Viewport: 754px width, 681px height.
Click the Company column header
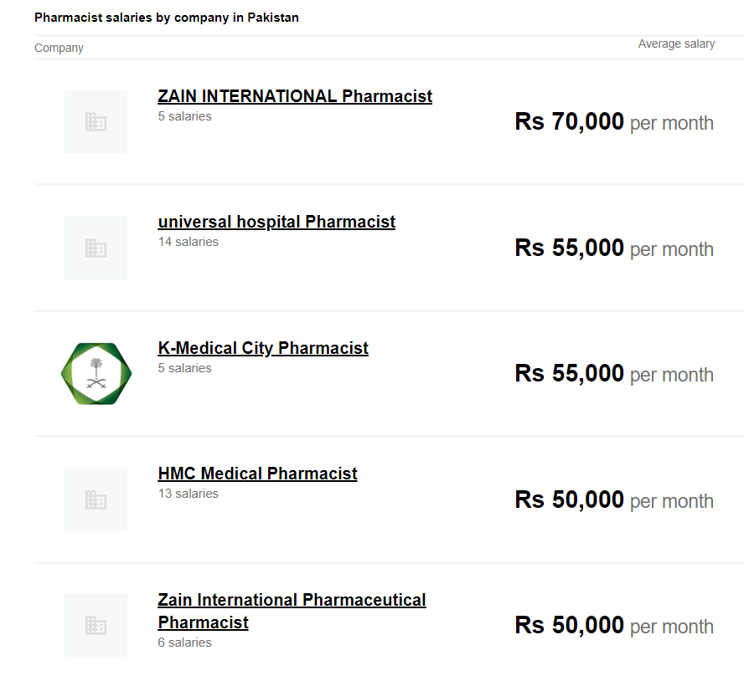point(59,48)
